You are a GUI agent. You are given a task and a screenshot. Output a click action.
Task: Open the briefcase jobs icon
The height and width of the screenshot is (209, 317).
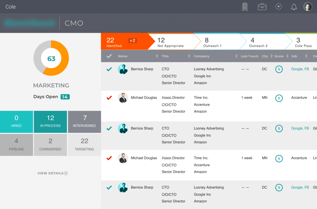pyautogui.click(x=262, y=7)
